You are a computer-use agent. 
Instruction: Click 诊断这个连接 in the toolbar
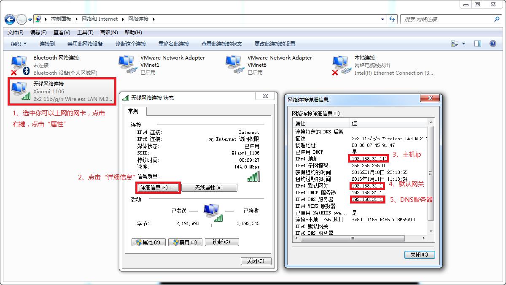pos(131,44)
